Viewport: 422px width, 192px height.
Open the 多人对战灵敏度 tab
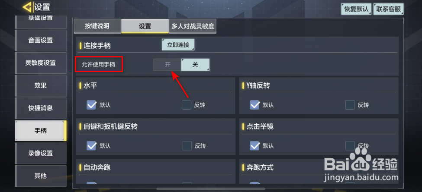[193, 26]
